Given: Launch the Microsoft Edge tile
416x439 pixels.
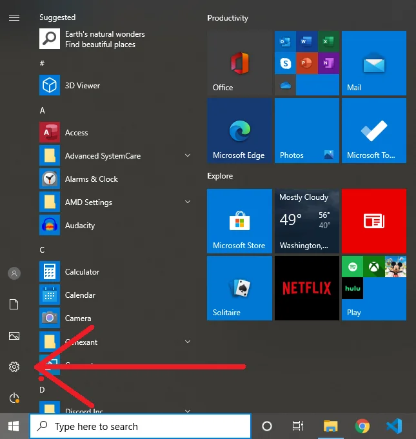Looking at the screenshot, I should (x=239, y=130).
